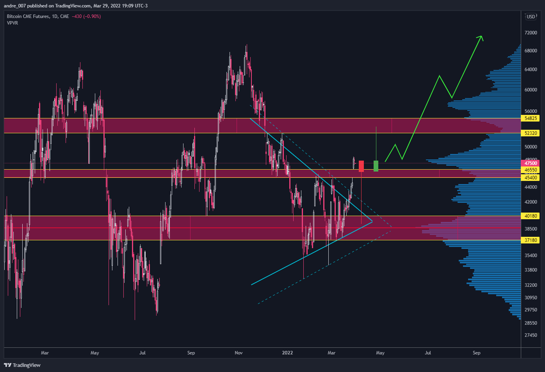The image size is (545, 372).
Task: Click the 64000 price axis tick
Action: (531, 70)
